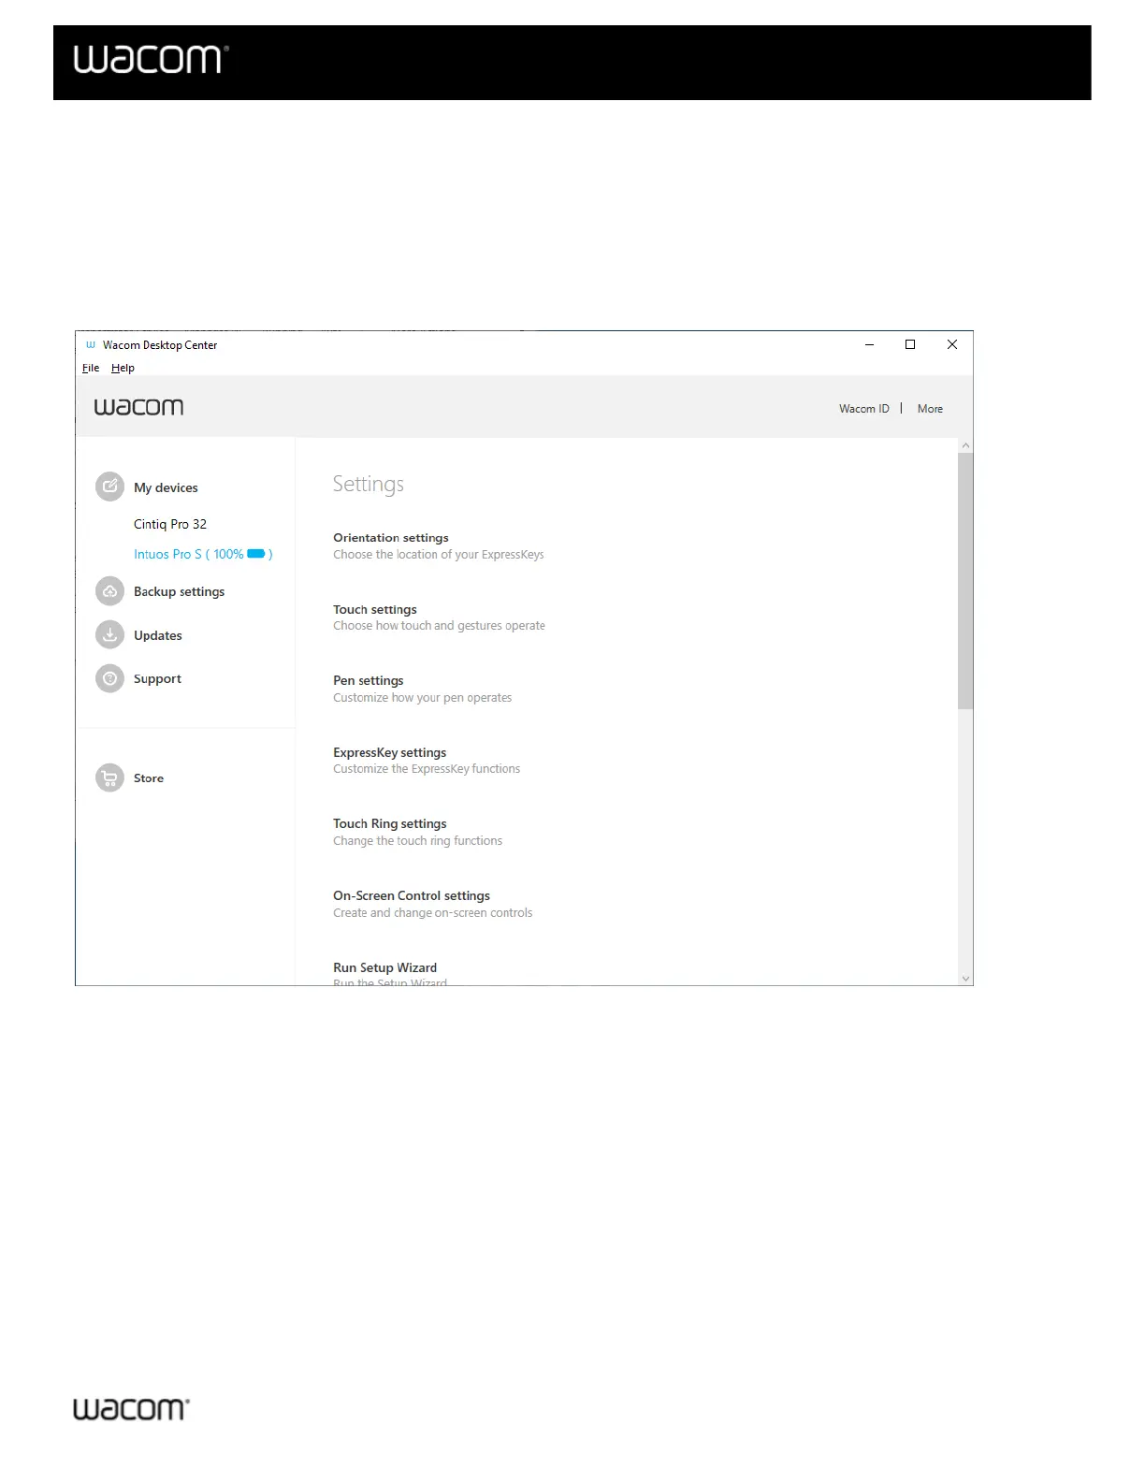Screen dimensions: 1145x1482
Task: Open the File menu
Action: coord(91,368)
